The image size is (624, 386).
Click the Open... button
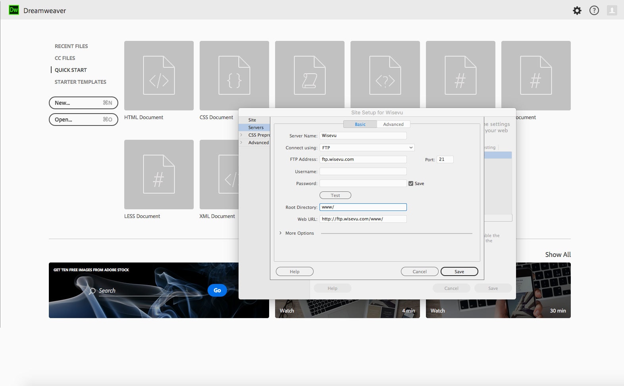click(x=83, y=120)
